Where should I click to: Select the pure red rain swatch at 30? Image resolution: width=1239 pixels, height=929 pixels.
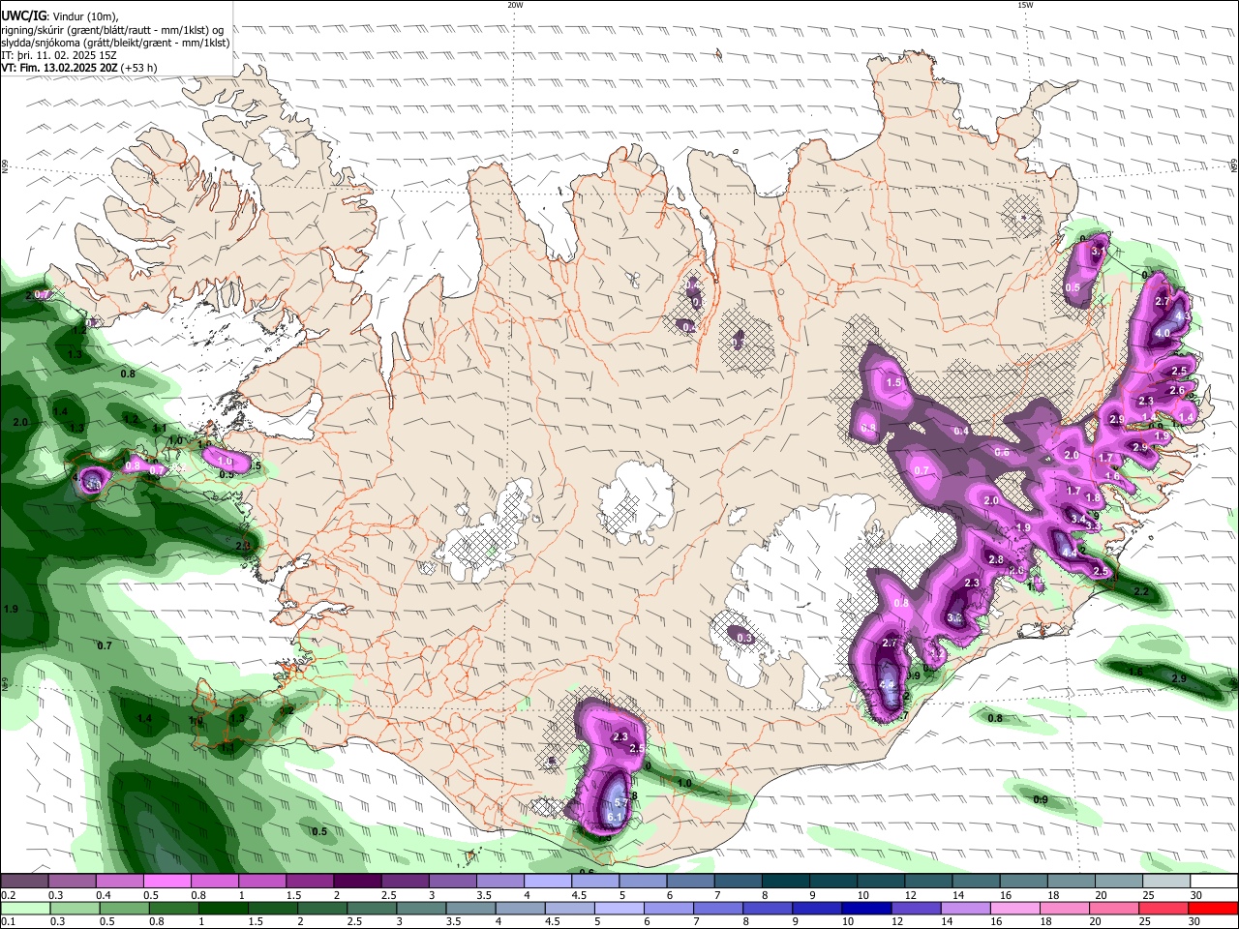tap(1214, 909)
